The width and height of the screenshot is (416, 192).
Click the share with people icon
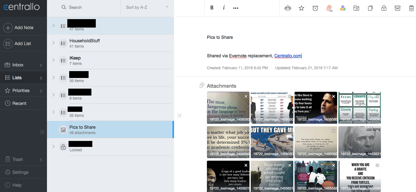pyautogui.click(x=288, y=8)
